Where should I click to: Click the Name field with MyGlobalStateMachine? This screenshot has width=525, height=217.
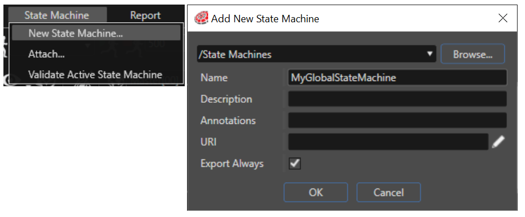point(397,78)
